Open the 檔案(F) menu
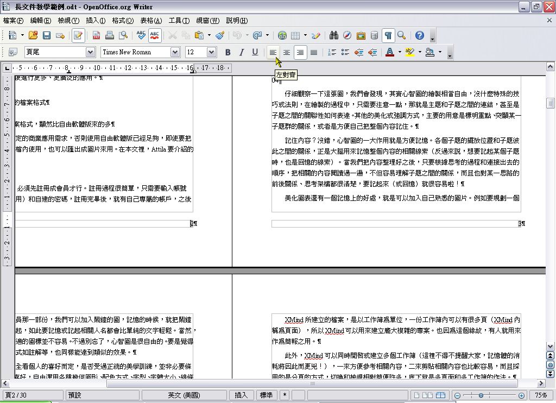 pyautogui.click(x=13, y=21)
